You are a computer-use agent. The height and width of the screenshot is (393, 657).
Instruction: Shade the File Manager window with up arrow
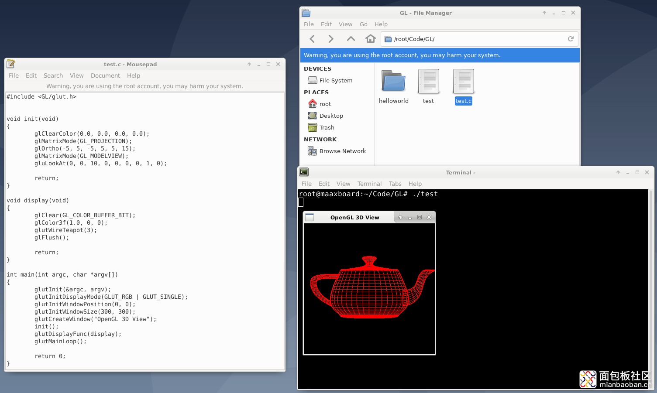point(544,13)
